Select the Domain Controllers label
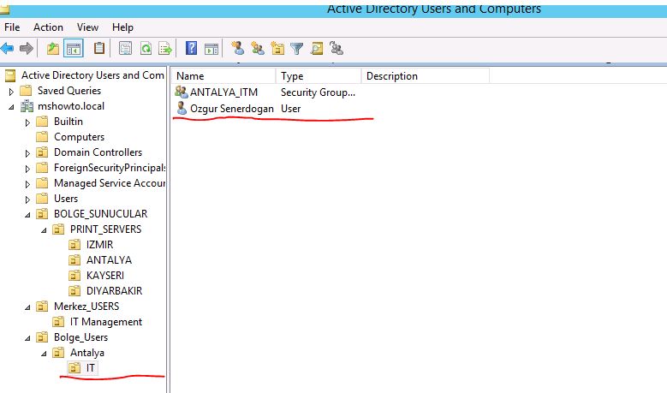667x393 pixels. pos(98,152)
